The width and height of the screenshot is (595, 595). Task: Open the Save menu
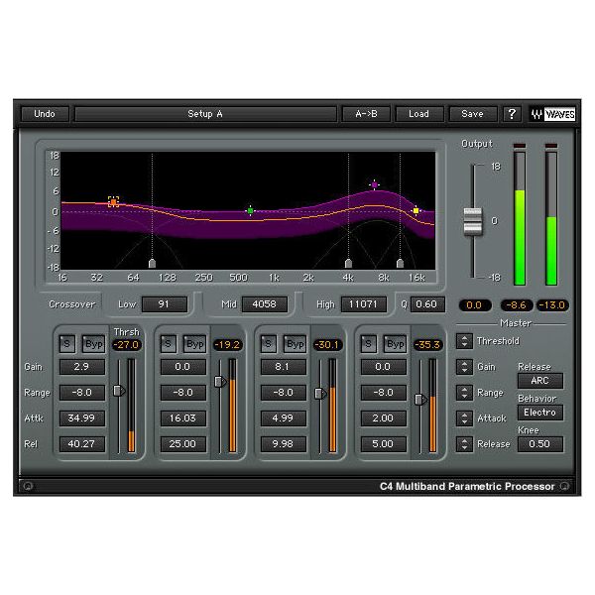pyautogui.click(x=472, y=114)
